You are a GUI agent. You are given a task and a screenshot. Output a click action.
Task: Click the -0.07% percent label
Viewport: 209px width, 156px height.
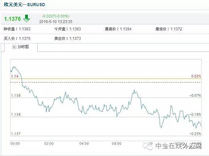pos(195,95)
